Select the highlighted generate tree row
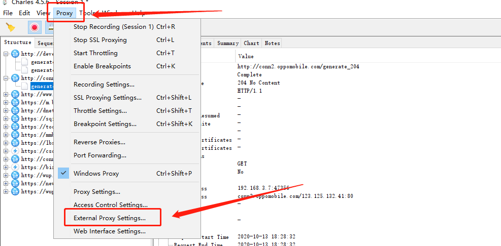 (42, 87)
